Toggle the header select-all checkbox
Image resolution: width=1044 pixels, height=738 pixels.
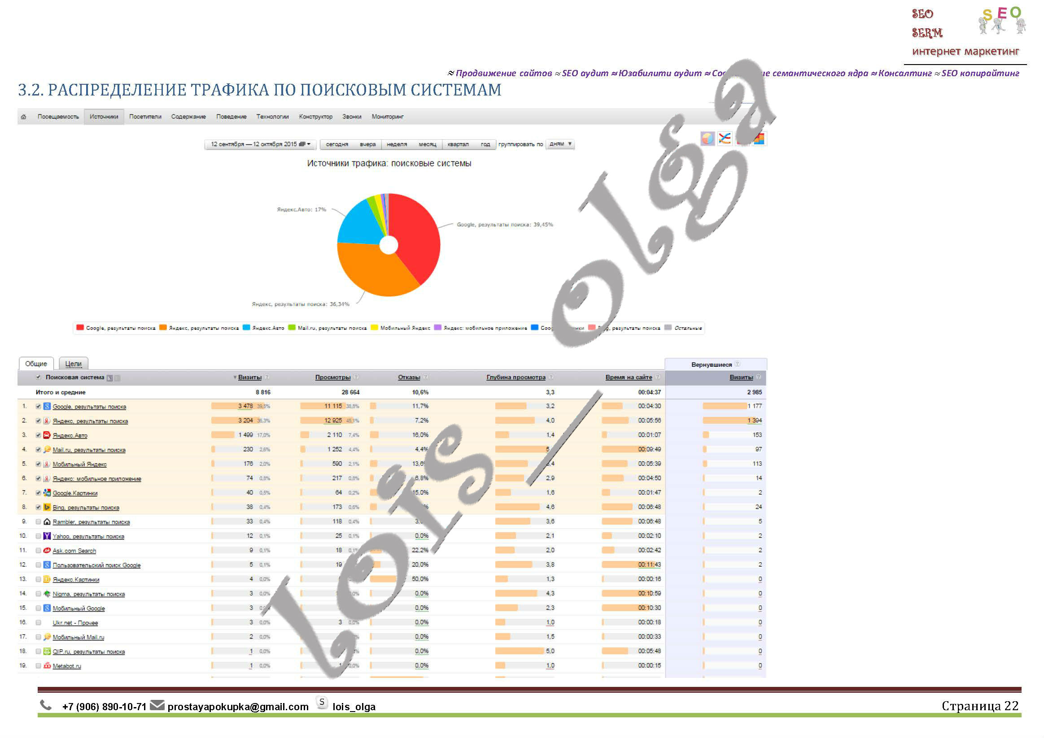coord(39,377)
